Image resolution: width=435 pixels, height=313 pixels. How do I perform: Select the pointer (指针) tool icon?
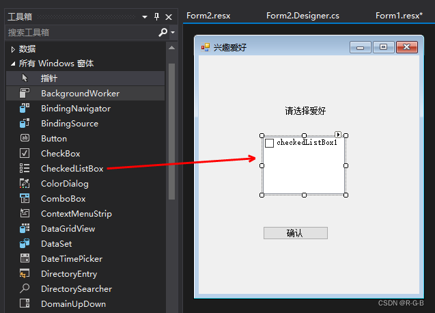(25, 78)
